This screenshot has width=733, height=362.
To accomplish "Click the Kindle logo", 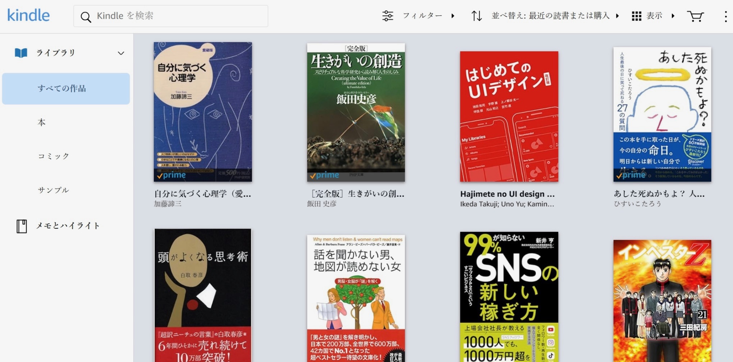I will 28,15.
